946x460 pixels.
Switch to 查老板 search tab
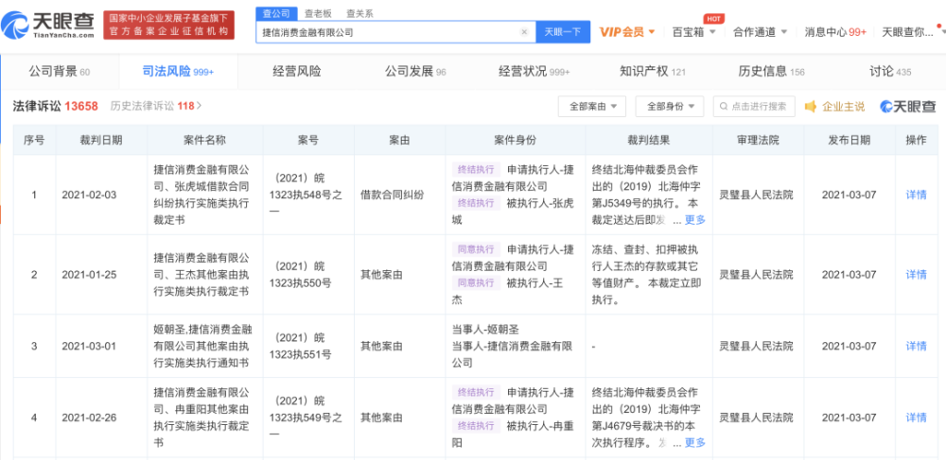pyautogui.click(x=317, y=13)
